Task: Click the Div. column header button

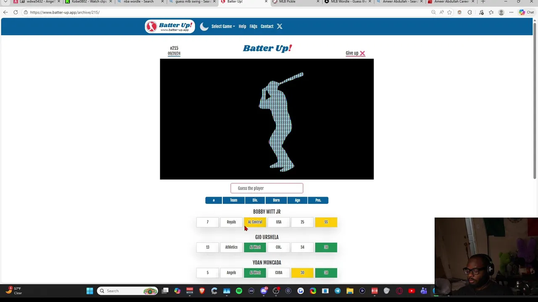Action: pos(255,200)
